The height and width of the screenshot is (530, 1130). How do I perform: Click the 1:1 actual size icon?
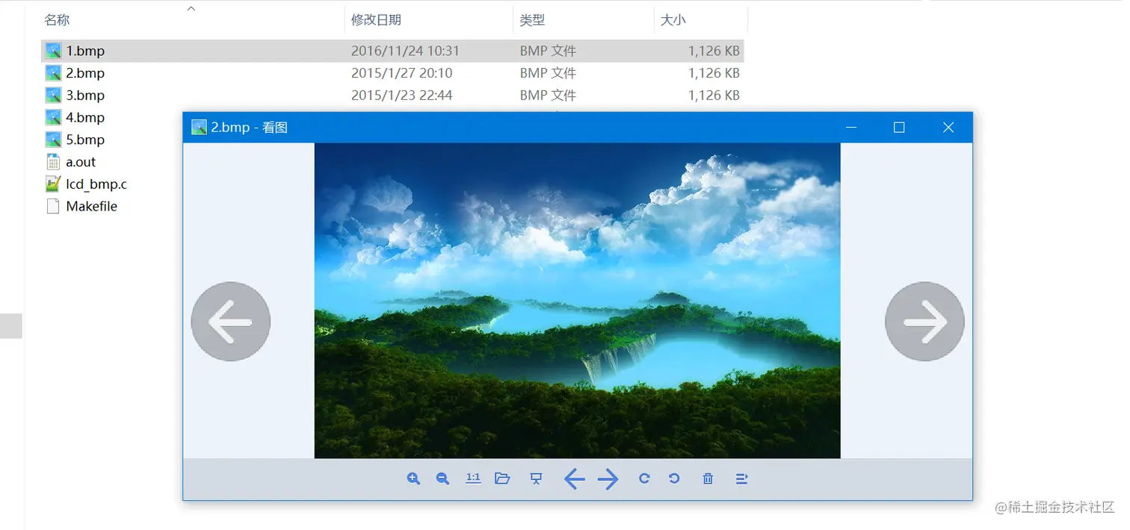(473, 478)
